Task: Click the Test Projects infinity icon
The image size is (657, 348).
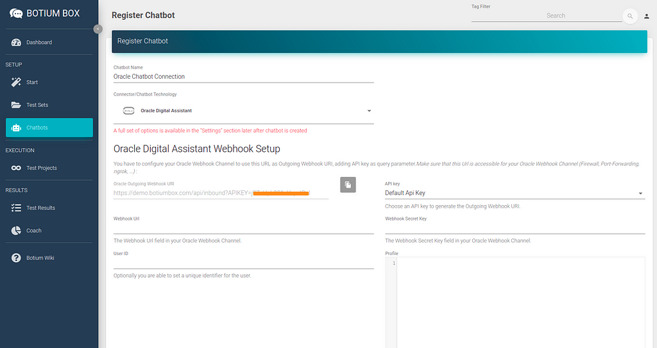Action: (x=16, y=168)
